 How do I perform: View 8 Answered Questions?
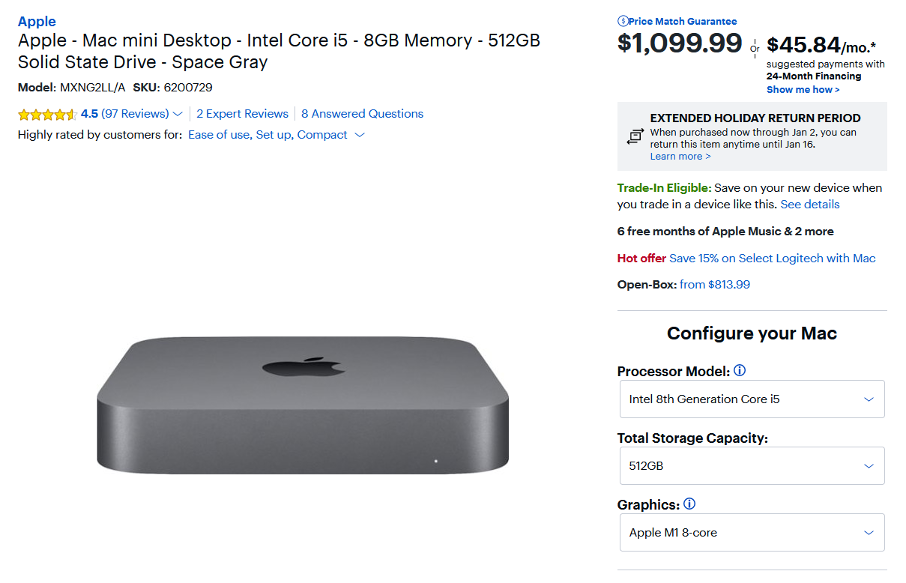[362, 114]
